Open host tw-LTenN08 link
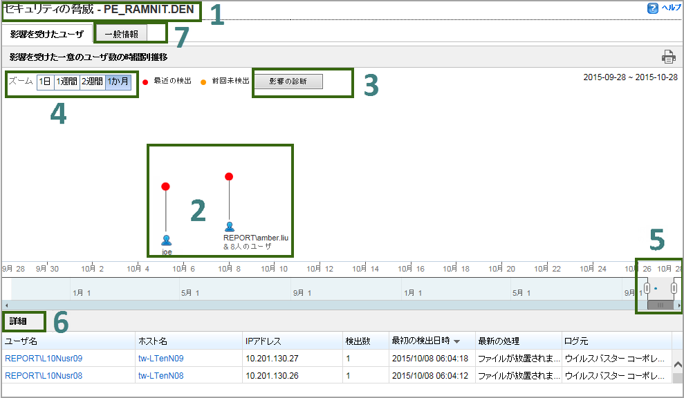 (x=161, y=375)
